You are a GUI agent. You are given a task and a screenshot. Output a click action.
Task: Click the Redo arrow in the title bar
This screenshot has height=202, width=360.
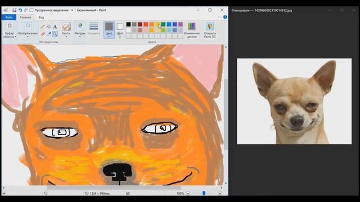pos(26,10)
